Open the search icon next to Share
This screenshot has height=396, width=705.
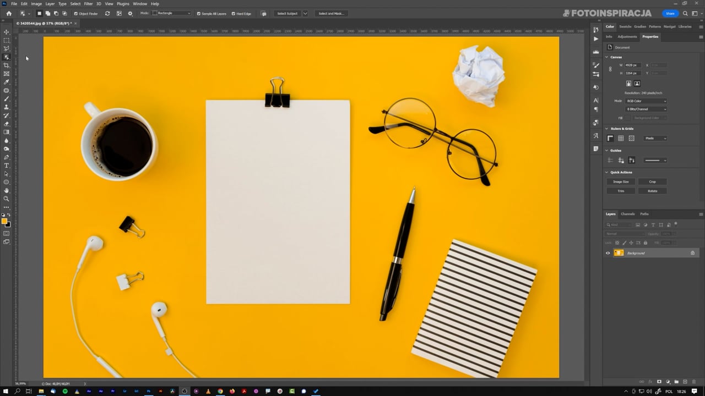[685, 13]
